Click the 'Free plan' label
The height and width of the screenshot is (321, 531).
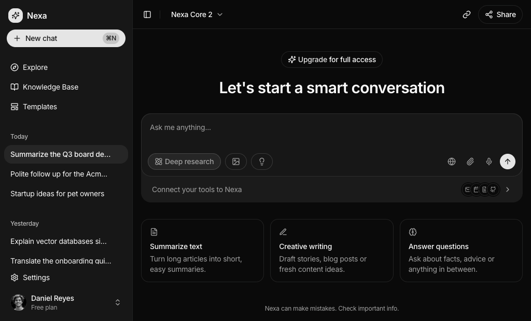(44, 308)
